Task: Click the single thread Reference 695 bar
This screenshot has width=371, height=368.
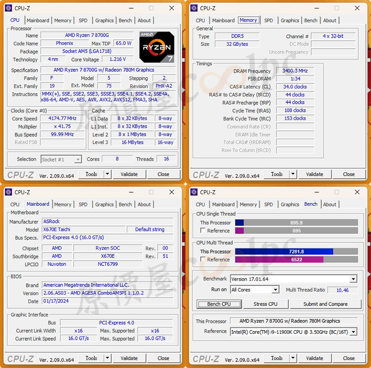Action: [x=296, y=231]
